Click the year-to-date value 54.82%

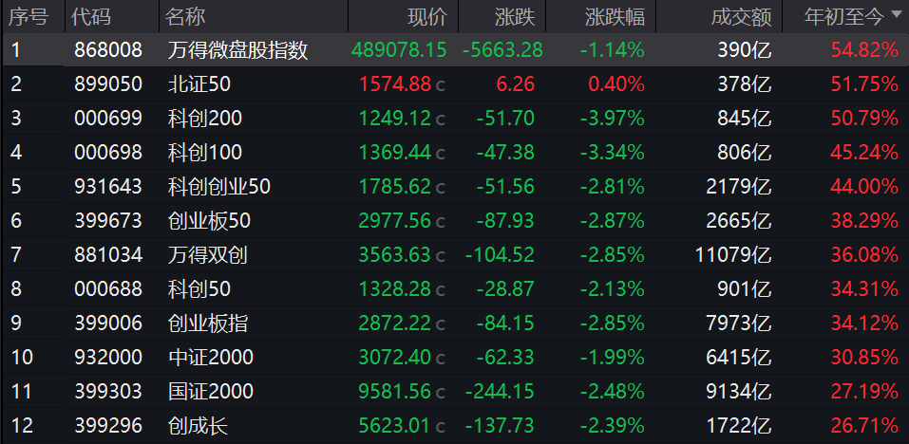click(864, 50)
